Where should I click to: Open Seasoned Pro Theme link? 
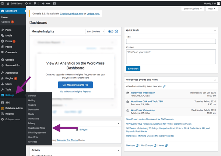tap(67, 140)
